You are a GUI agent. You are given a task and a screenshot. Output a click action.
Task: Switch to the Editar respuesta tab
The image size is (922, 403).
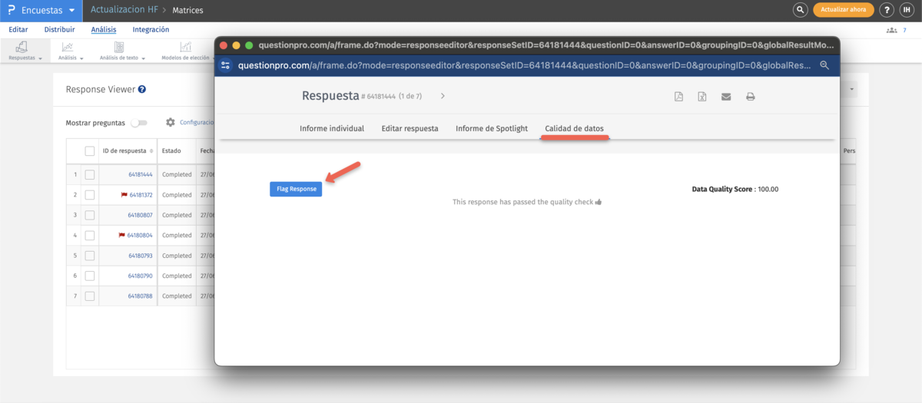coord(410,129)
